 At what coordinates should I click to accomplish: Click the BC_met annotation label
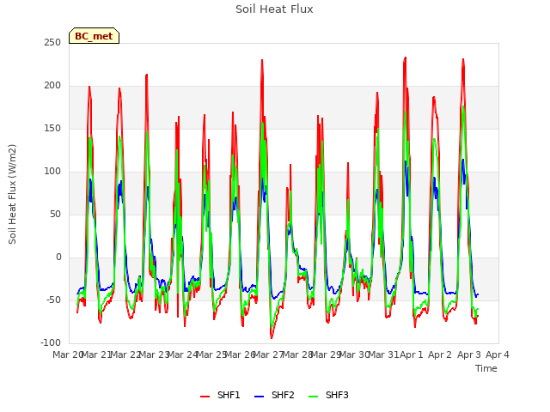pos(94,36)
